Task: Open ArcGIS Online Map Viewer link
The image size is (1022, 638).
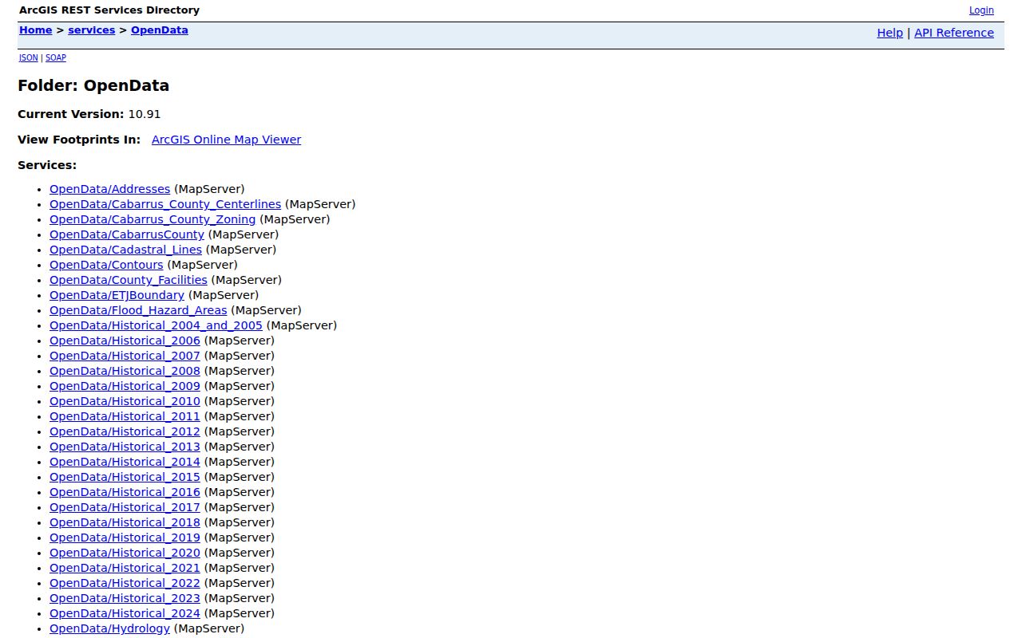Action: point(226,140)
